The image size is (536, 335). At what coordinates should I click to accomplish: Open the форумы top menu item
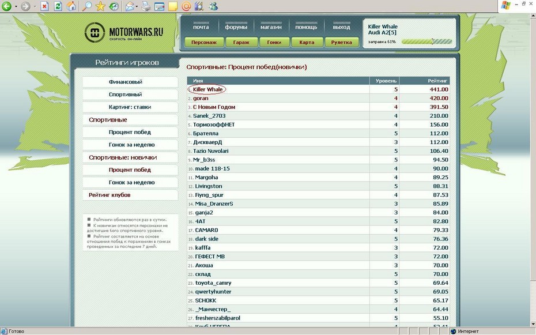tap(236, 27)
